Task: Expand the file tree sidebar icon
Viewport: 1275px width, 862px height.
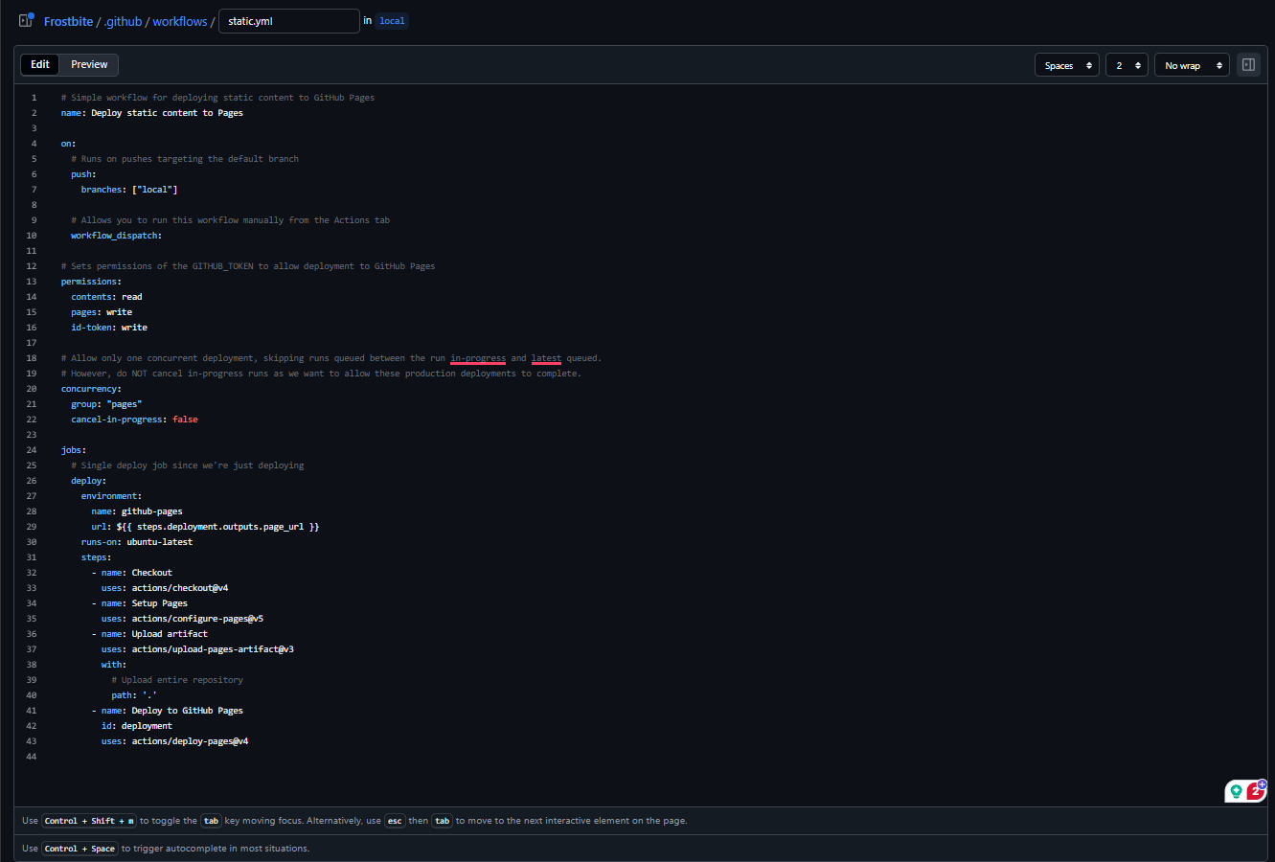Action: click(x=26, y=20)
